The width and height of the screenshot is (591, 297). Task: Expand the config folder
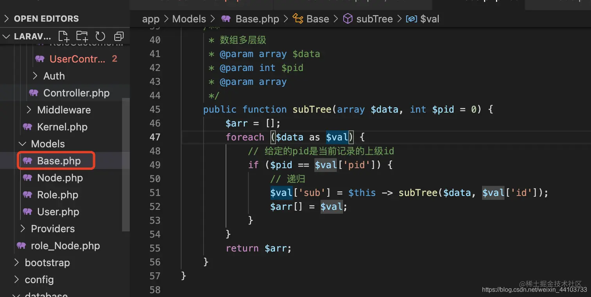pyautogui.click(x=16, y=279)
